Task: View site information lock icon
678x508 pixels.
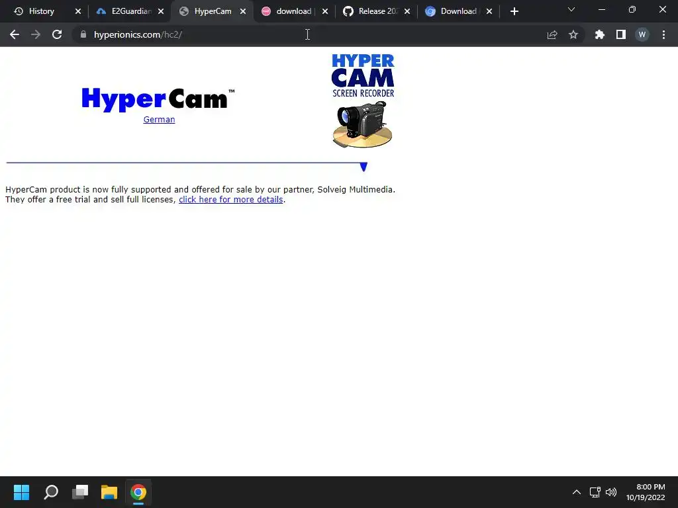Action: click(x=83, y=34)
